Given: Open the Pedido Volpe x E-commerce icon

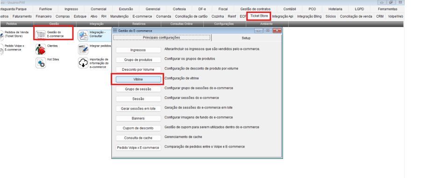Looking at the screenshot, I should tap(2, 48).
